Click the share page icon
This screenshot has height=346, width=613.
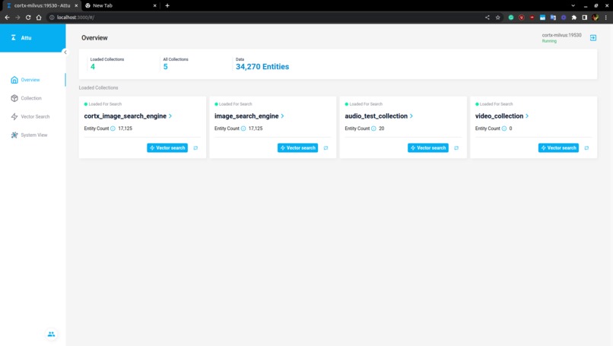tap(487, 17)
